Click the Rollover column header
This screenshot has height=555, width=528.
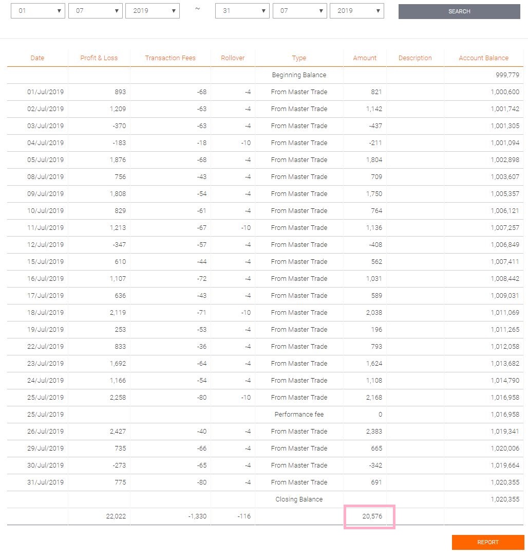[233, 58]
